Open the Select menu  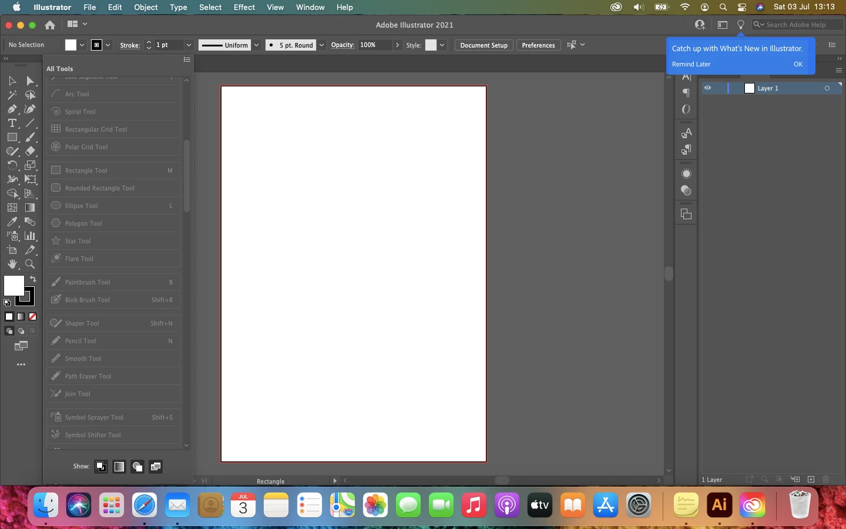pos(210,7)
